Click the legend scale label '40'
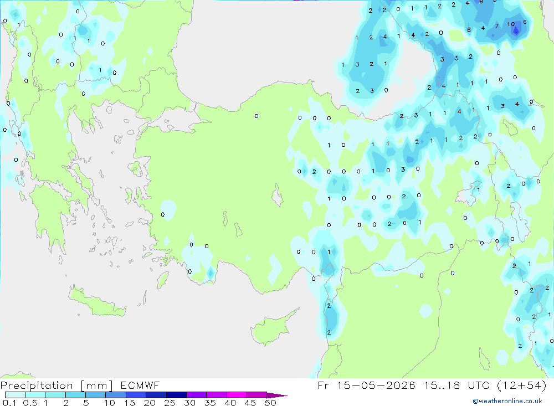This screenshot has width=554, height=406. (x=230, y=403)
